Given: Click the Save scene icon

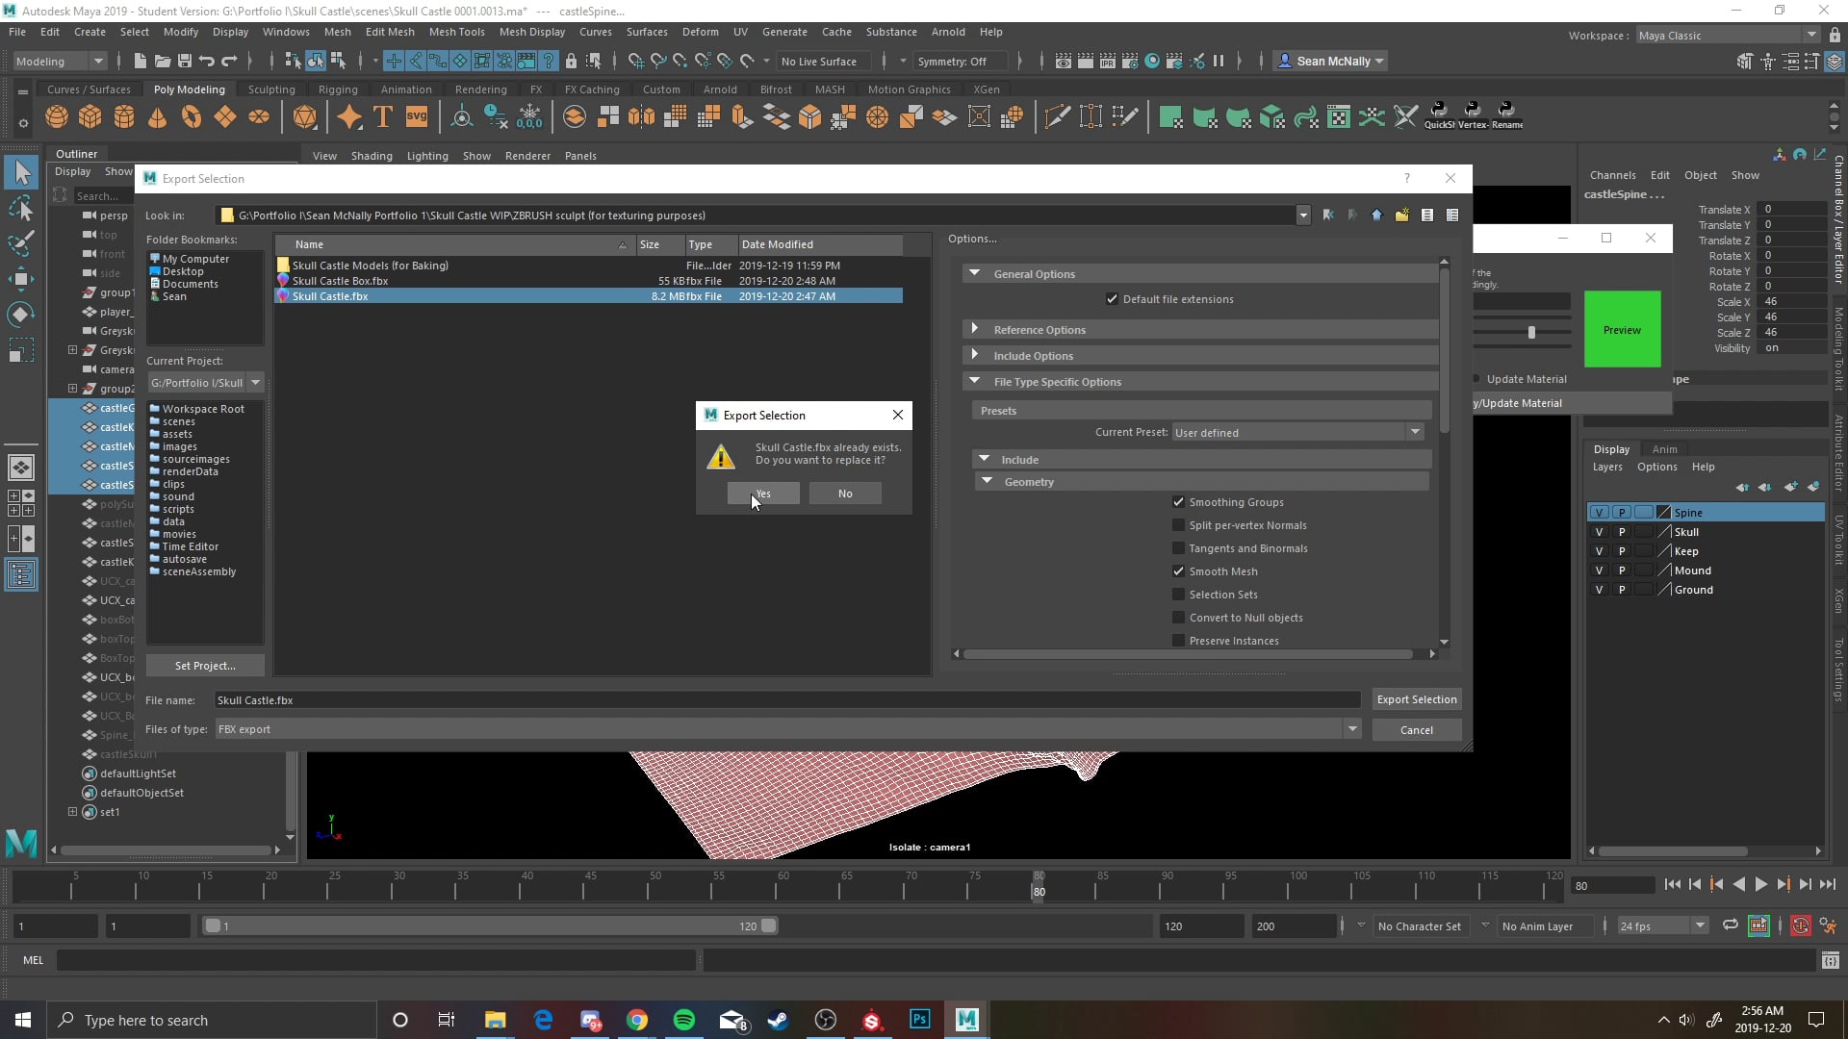Looking at the screenshot, I should [185, 62].
